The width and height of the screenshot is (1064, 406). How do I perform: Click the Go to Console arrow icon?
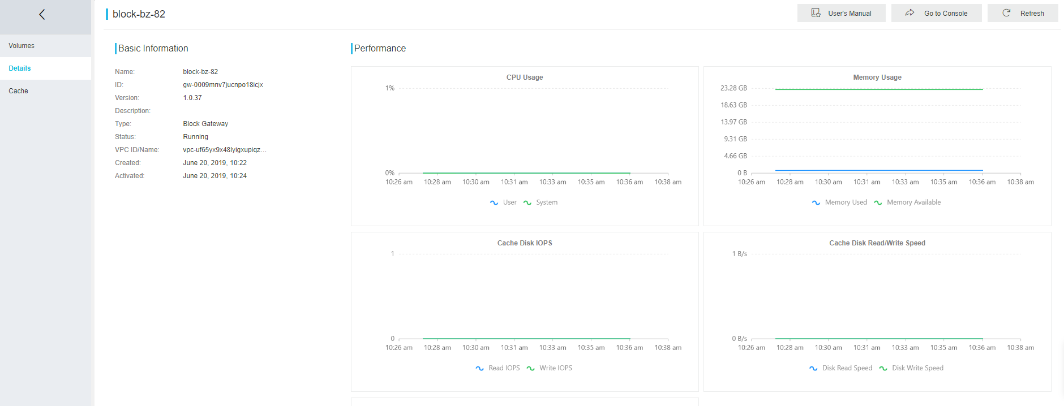tap(909, 12)
